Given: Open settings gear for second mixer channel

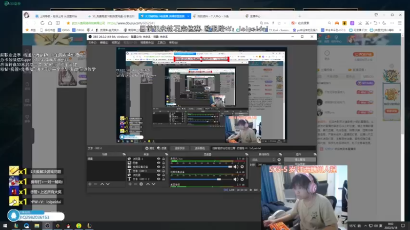Looking at the screenshot, I should pos(242,179).
